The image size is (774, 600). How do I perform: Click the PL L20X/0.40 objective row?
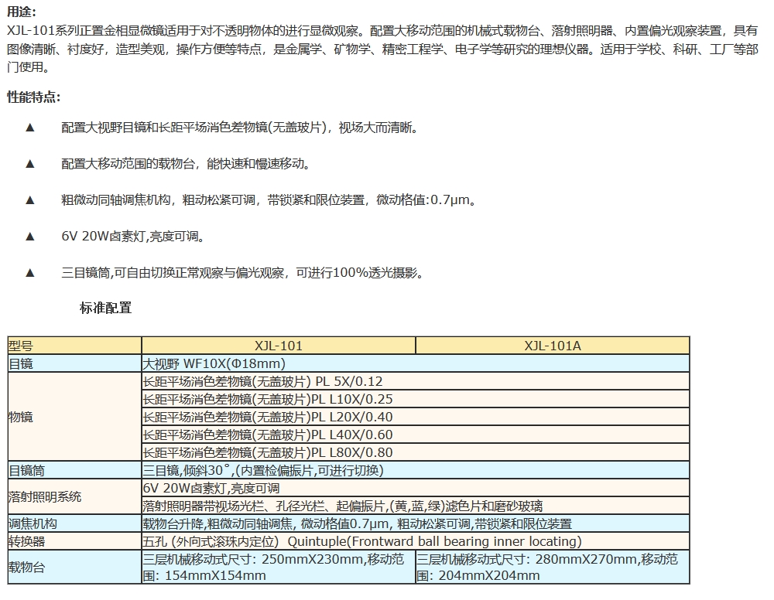tap(416, 417)
